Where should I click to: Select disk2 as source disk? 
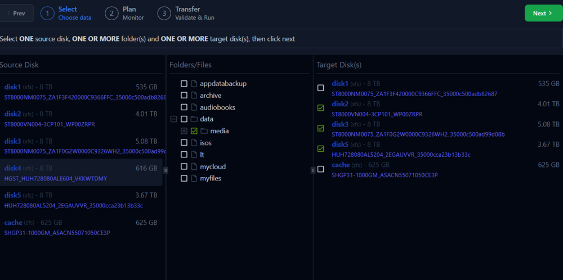click(x=81, y=119)
